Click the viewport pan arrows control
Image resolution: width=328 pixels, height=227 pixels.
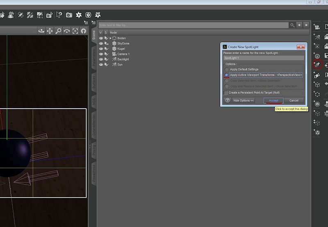tap(50, 31)
